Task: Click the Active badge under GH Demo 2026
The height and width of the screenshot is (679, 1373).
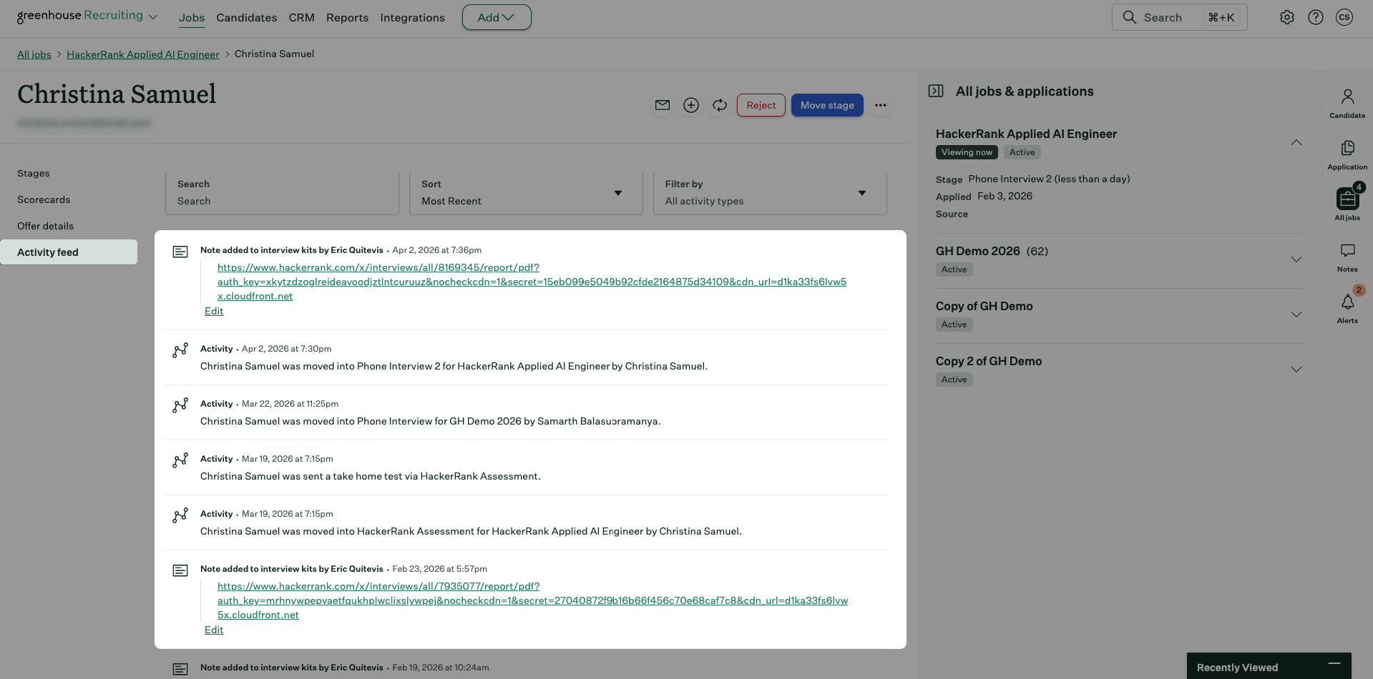Action: [954, 269]
